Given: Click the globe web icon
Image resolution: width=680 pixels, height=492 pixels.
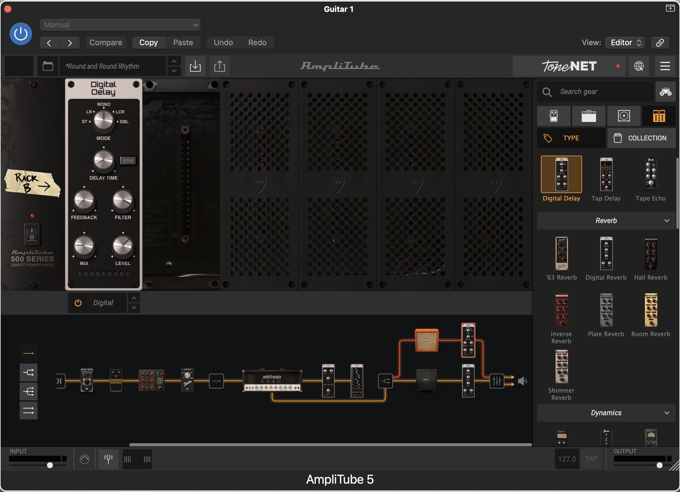Looking at the screenshot, I should pos(639,66).
